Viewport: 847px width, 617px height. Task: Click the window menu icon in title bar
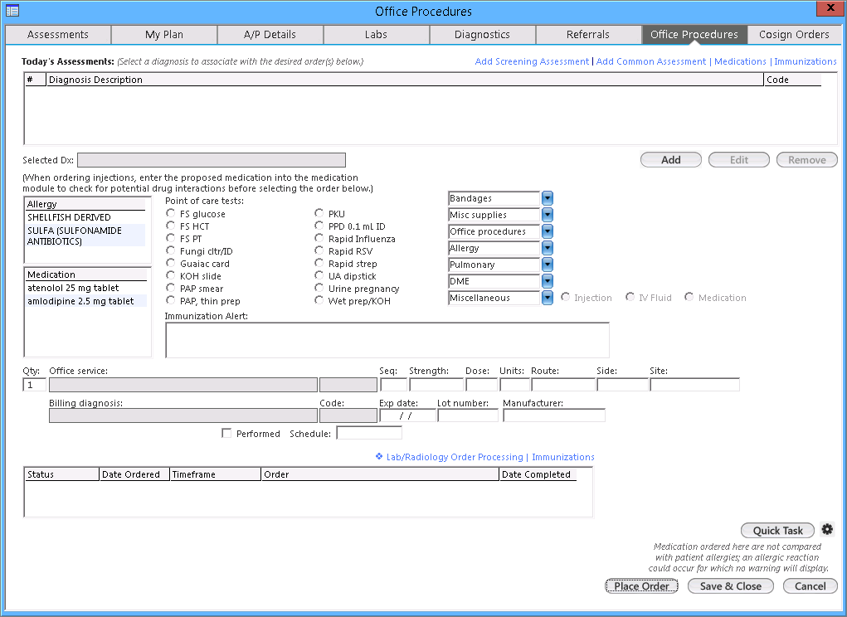click(x=12, y=10)
